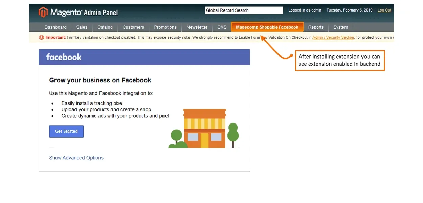Click the Magento Admin Panel logo
This screenshot has width=423, height=203.
tap(78, 13)
